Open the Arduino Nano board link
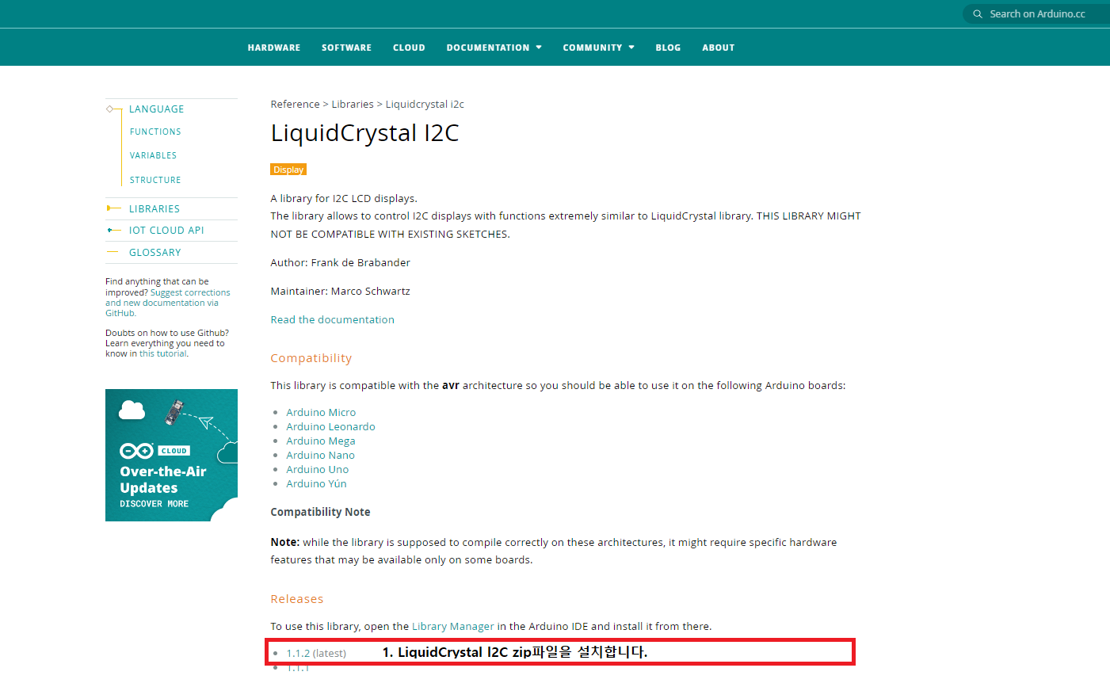1110x687 pixels. click(320, 455)
